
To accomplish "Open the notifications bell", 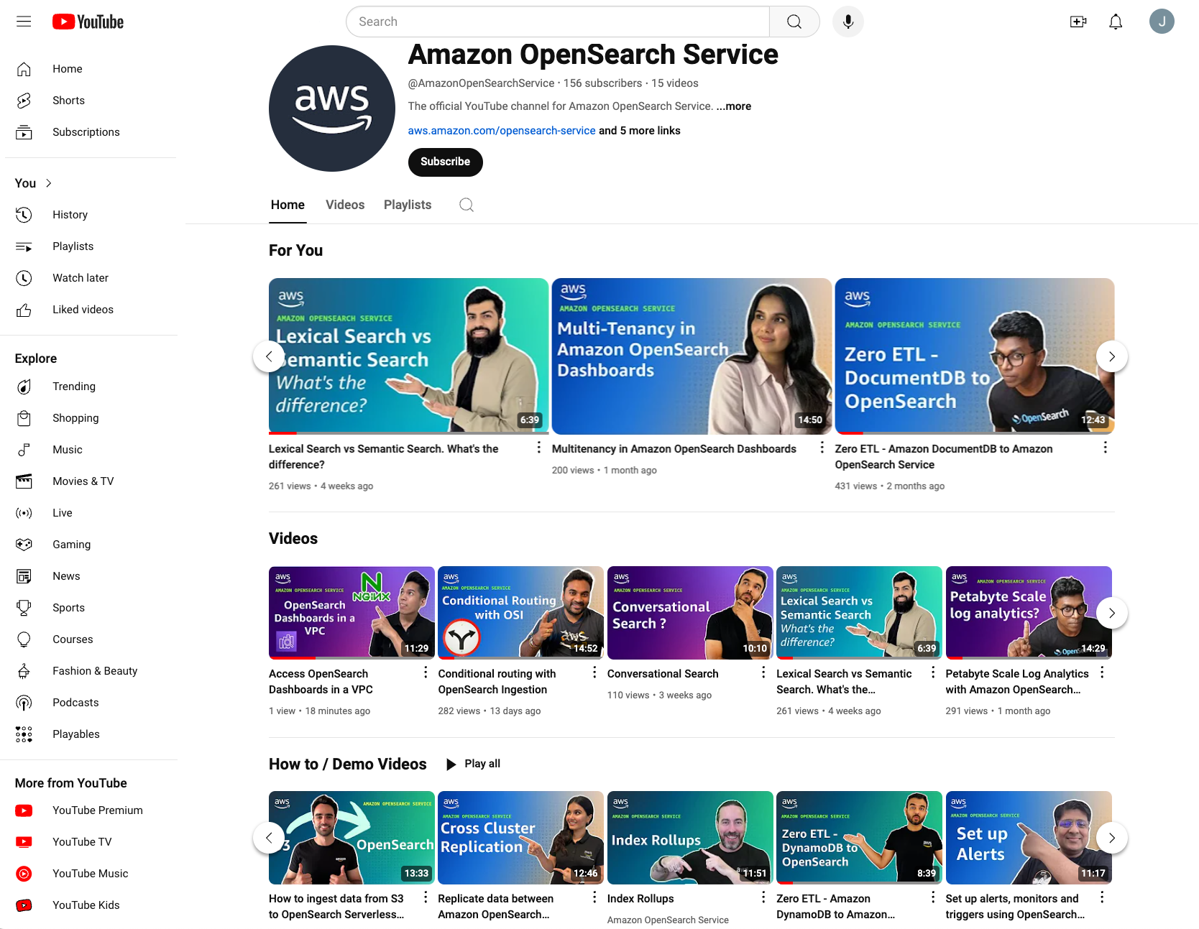I will pos(1116,22).
